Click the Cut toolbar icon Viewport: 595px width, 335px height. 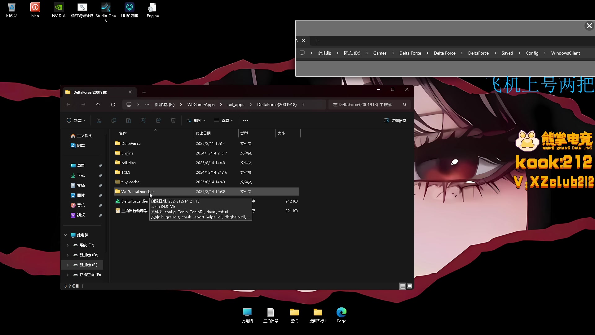click(99, 120)
